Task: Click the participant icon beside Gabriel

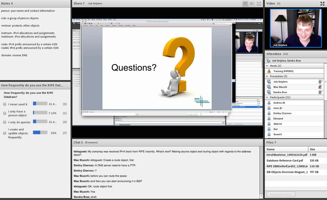Action: (269, 124)
